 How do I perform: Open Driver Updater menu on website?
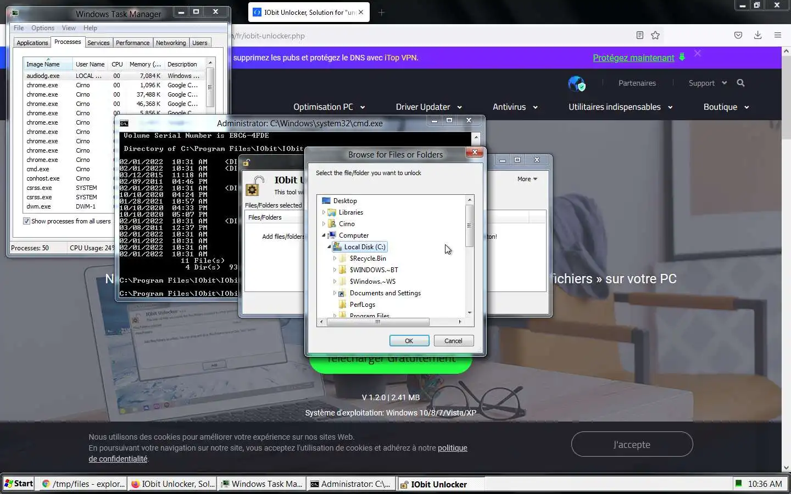coord(429,107)
